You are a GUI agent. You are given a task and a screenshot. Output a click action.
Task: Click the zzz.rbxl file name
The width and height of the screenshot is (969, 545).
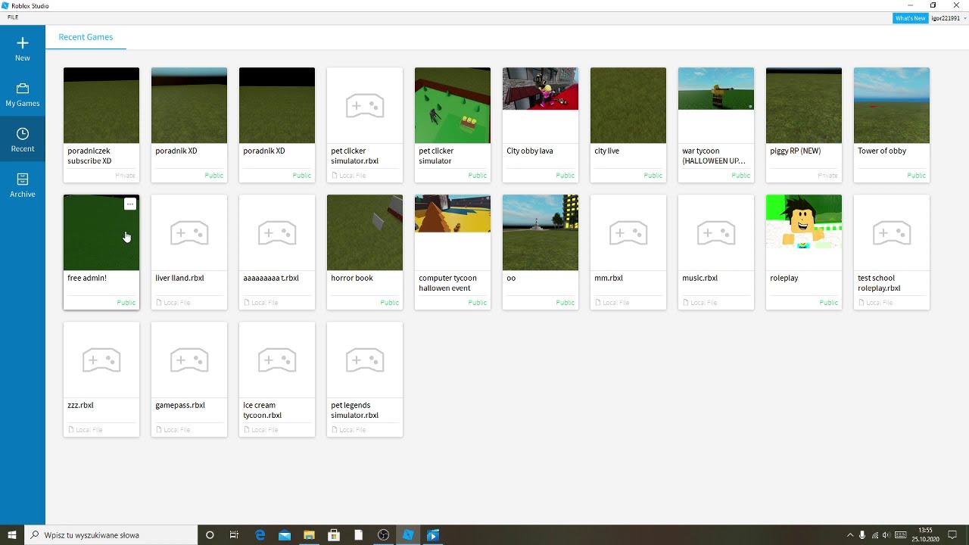tap(80, 406)
